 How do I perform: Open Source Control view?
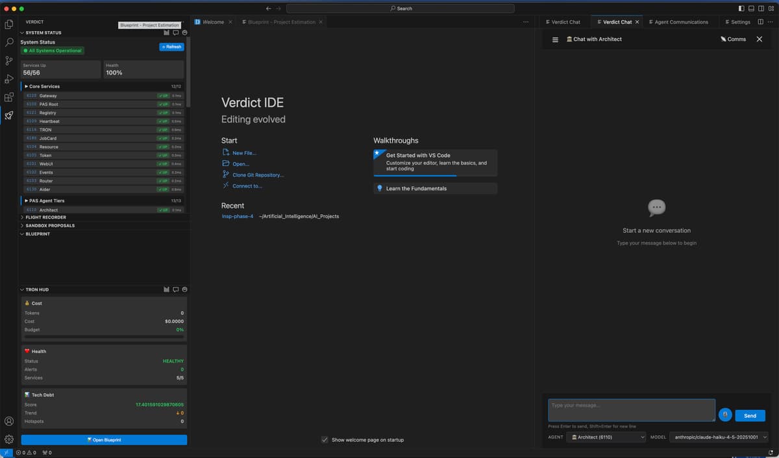pos(9,60)
